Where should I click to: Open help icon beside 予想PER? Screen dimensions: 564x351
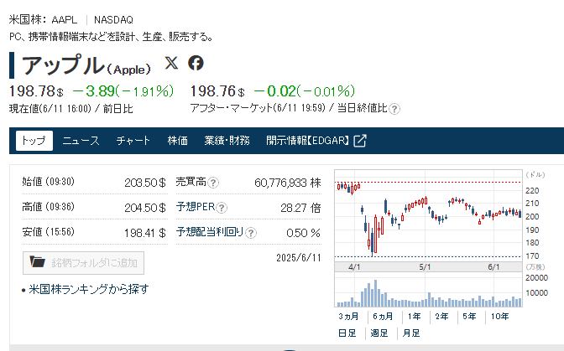(x=222, y=208)
